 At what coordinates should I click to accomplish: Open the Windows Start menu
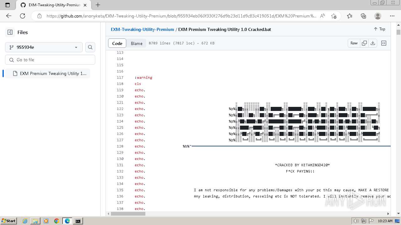point(8,221)
